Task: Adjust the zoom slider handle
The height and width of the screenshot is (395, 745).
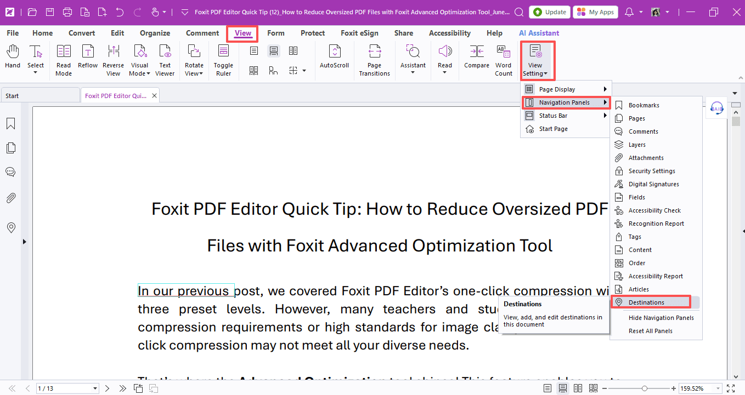Action: (645, 388)
